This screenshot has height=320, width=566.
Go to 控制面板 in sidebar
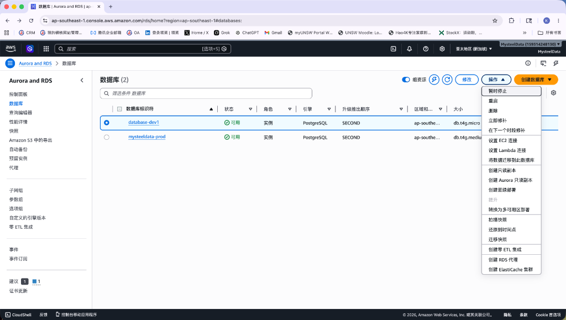tap(18, 94)
